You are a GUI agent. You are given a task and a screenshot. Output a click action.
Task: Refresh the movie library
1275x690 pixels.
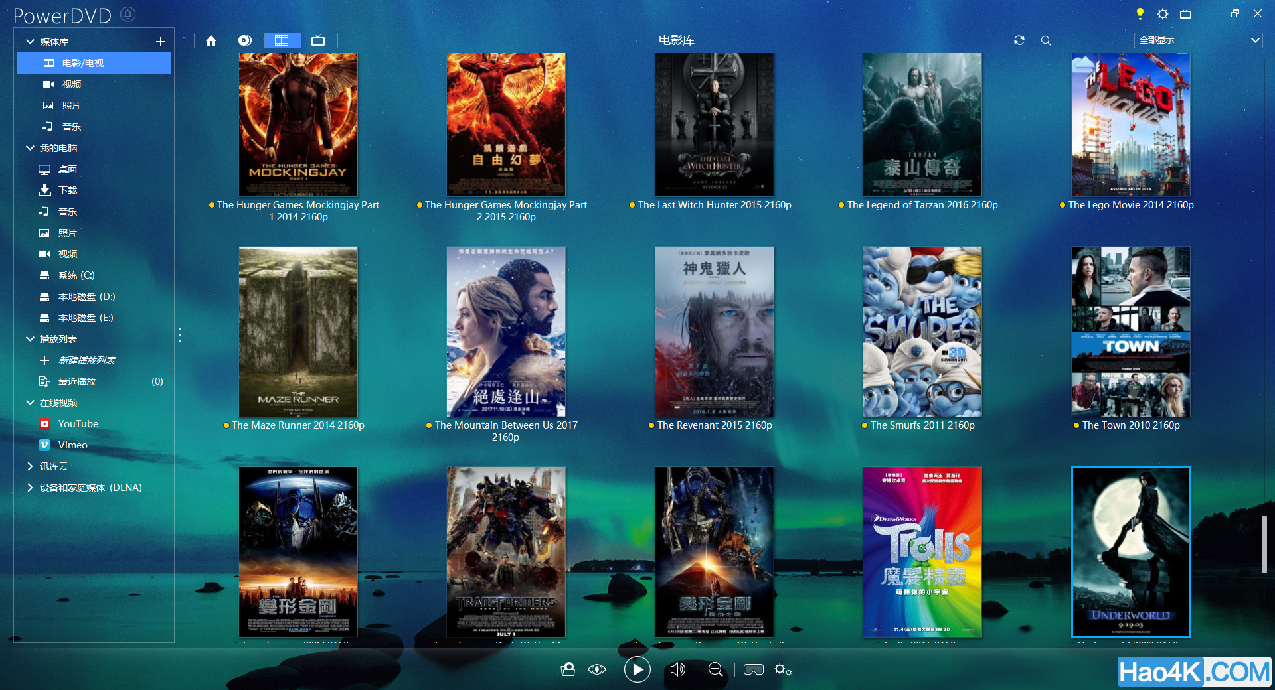click(1019, 40)
